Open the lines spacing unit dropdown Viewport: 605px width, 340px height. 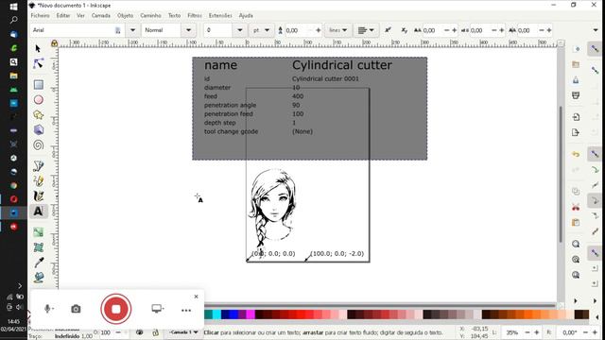click(338, 30)
